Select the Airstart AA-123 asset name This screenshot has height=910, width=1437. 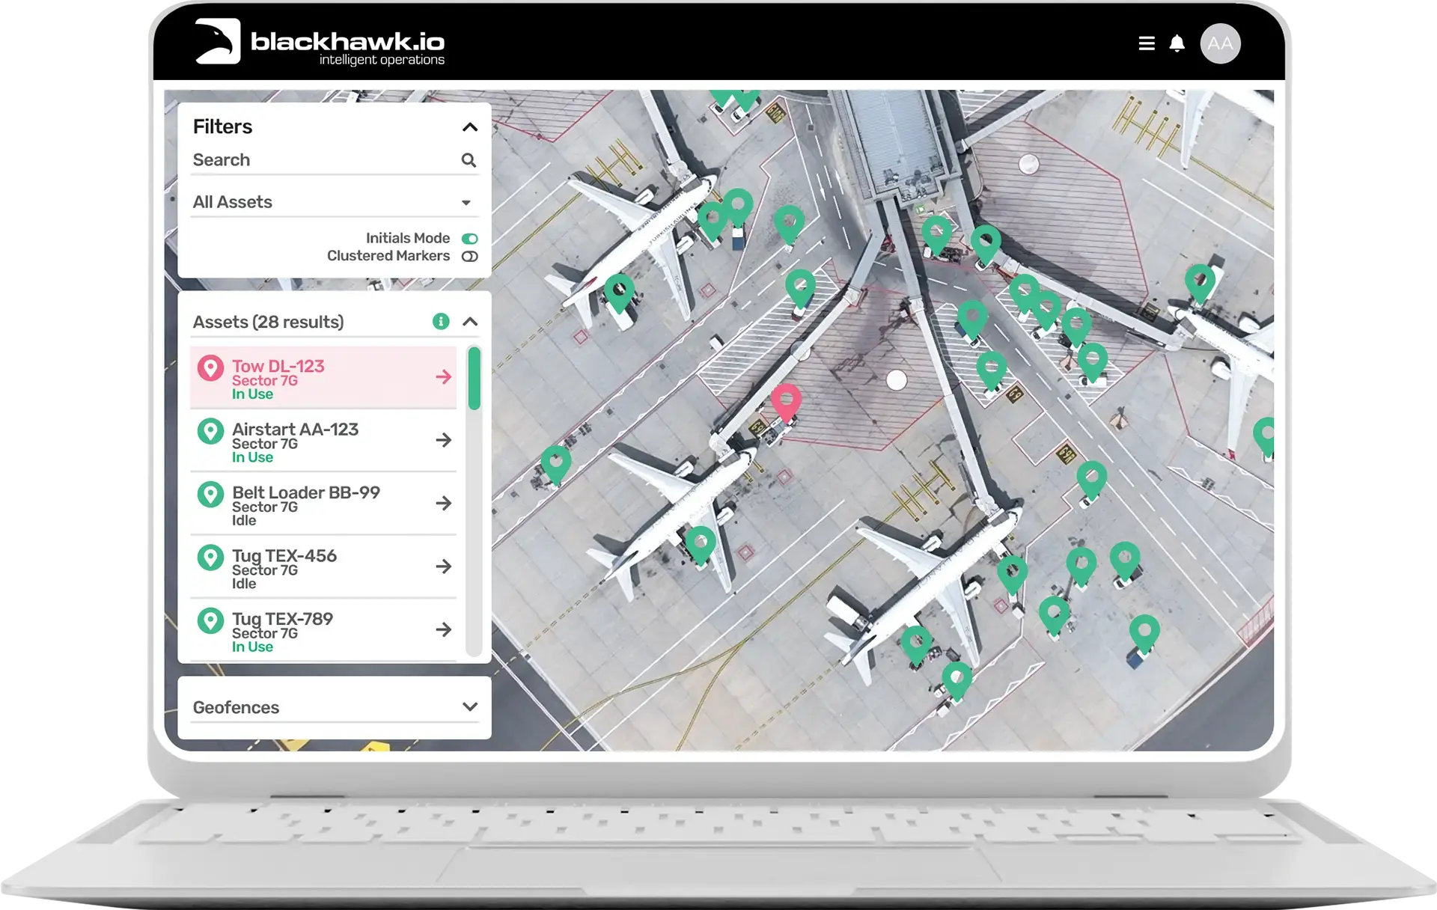click(x=295, y=430)
